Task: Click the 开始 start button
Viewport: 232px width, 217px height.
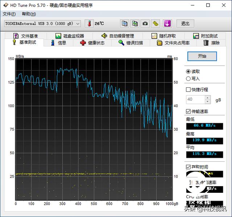Action: 202,56
